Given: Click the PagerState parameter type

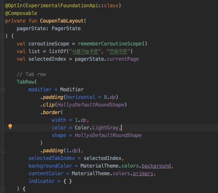Looking at the screenshot, I should pyautogui.click(x=66, y=28).
